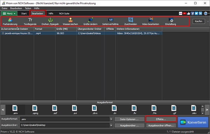Open the Farbänderung color adjustment tool

tap(10, 22)
